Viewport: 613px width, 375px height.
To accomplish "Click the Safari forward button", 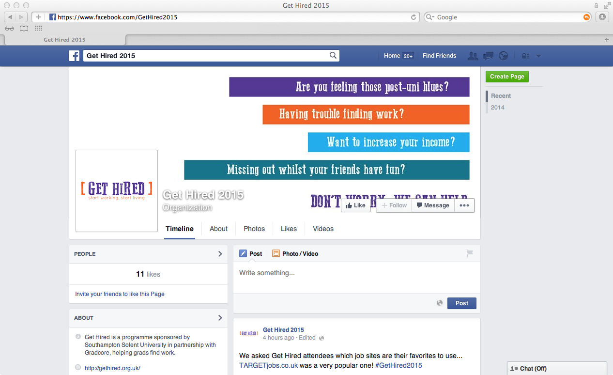I will pyautogui.click(x=22, y=17).
